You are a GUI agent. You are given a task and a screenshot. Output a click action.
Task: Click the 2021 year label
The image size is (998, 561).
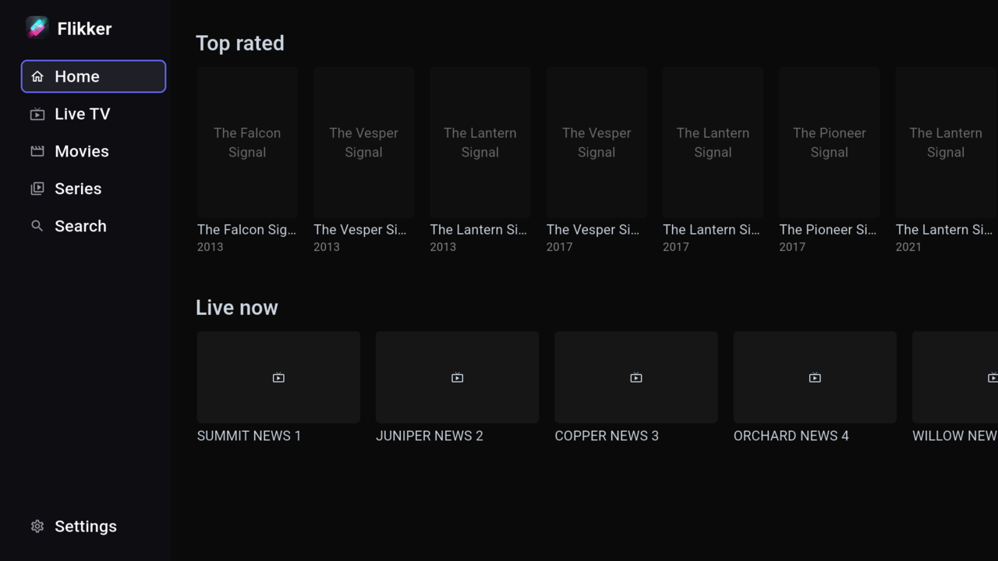tap(908, 247)
